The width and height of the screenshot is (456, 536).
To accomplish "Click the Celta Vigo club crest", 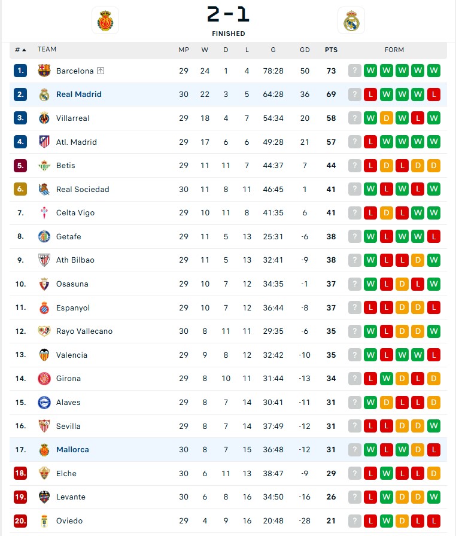I will click(x=44, y=213).
